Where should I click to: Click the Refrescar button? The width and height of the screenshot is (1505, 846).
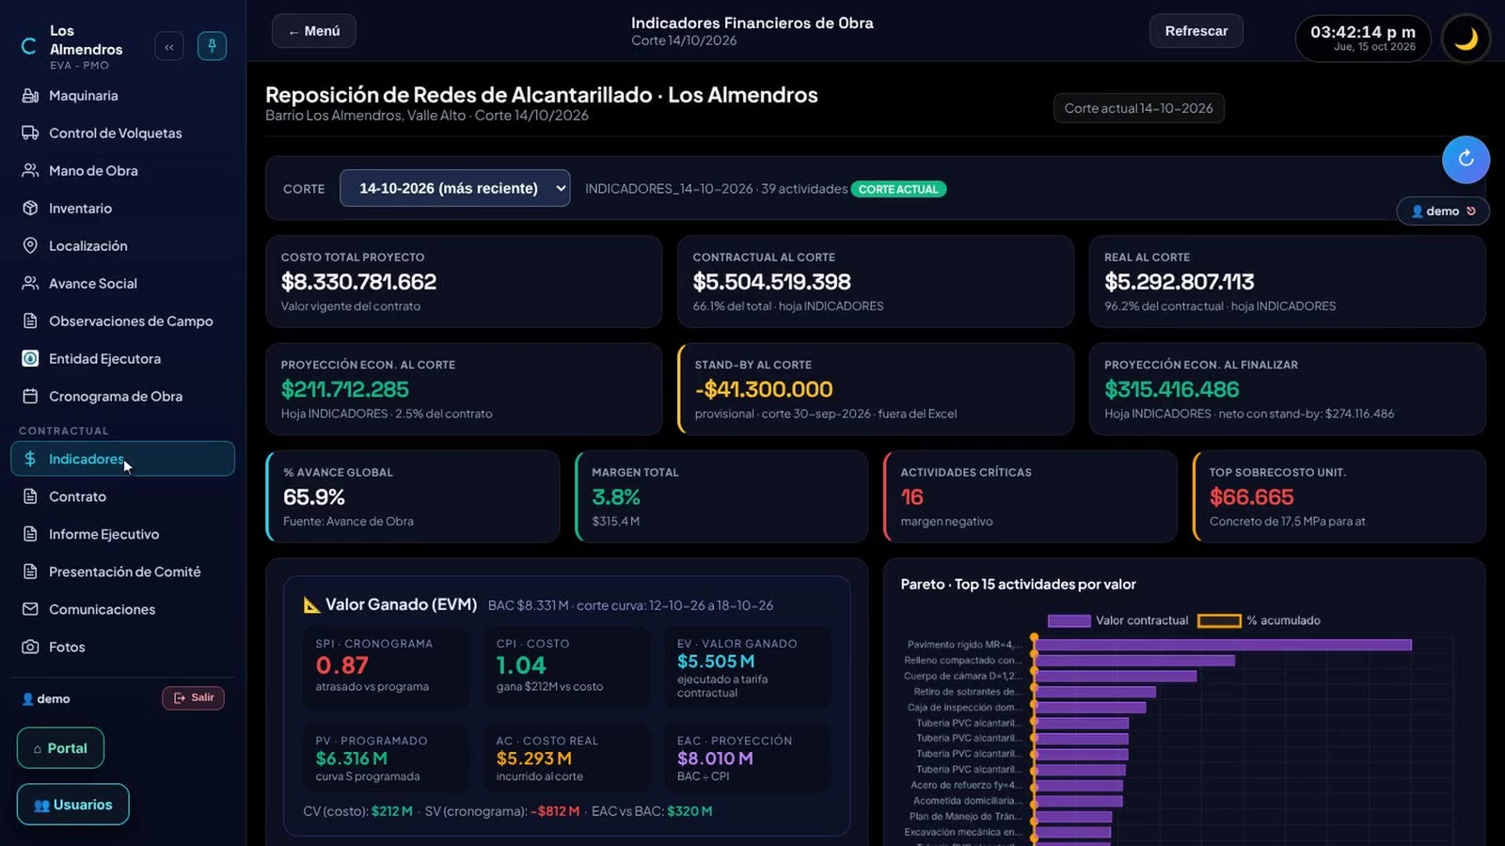click(x=1196, y=31)
